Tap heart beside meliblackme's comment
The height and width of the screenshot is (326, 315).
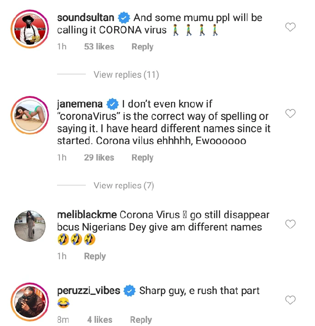tap(290, 224)
